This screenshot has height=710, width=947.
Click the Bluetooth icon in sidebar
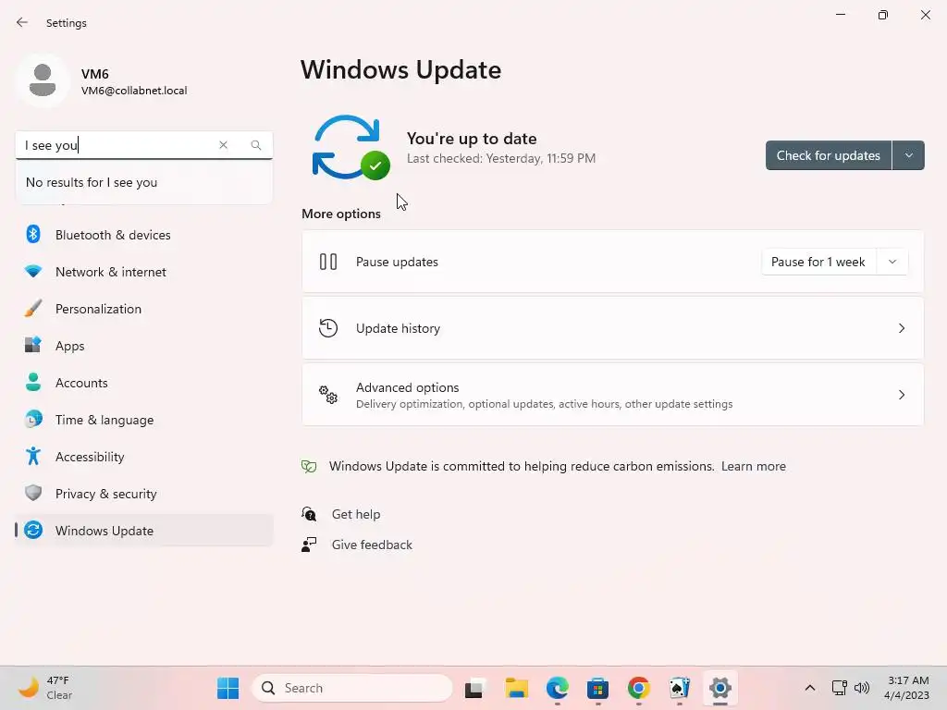click(x=33, y=234)
